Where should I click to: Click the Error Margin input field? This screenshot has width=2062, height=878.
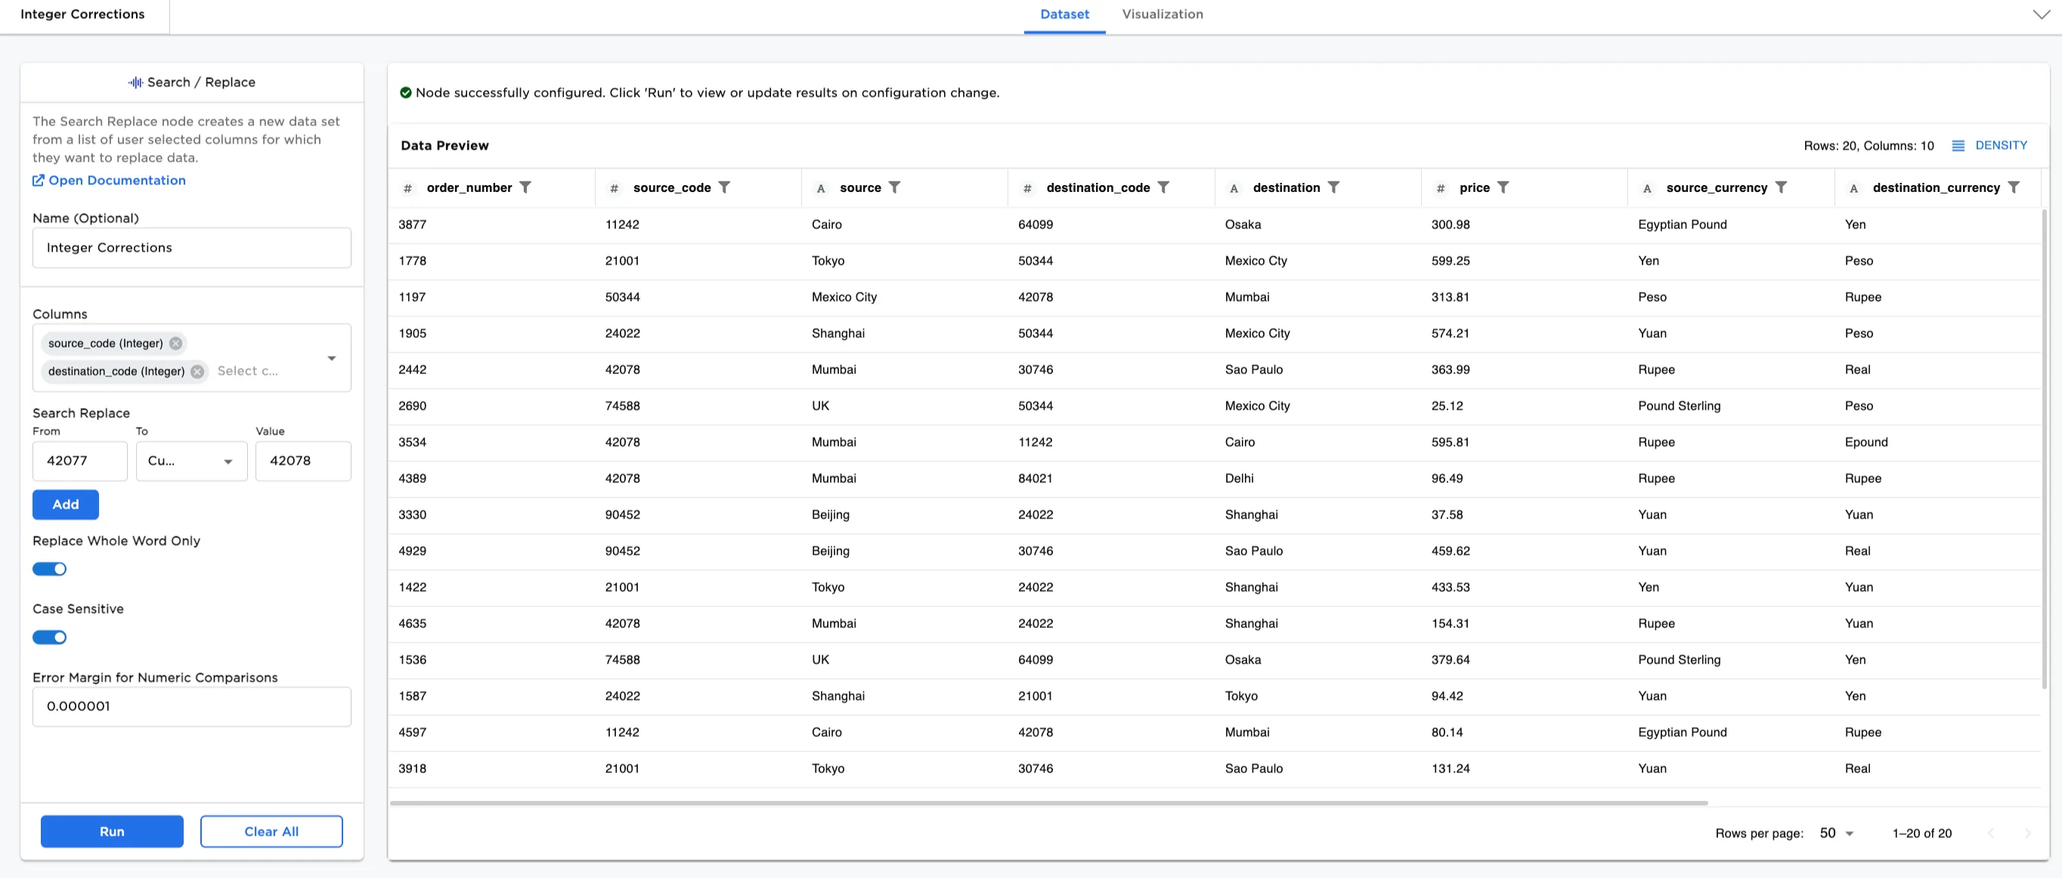pos(191,706)
